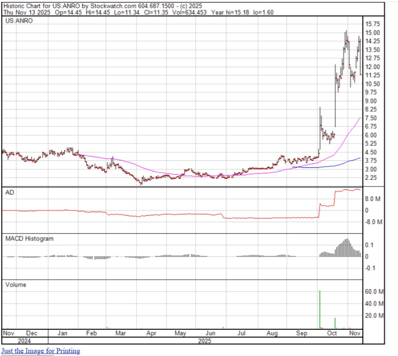Click the 2024 year label below axis
The height and width of the screenshot is (356, 398).
pyautogui.click(x=18, y=341)
